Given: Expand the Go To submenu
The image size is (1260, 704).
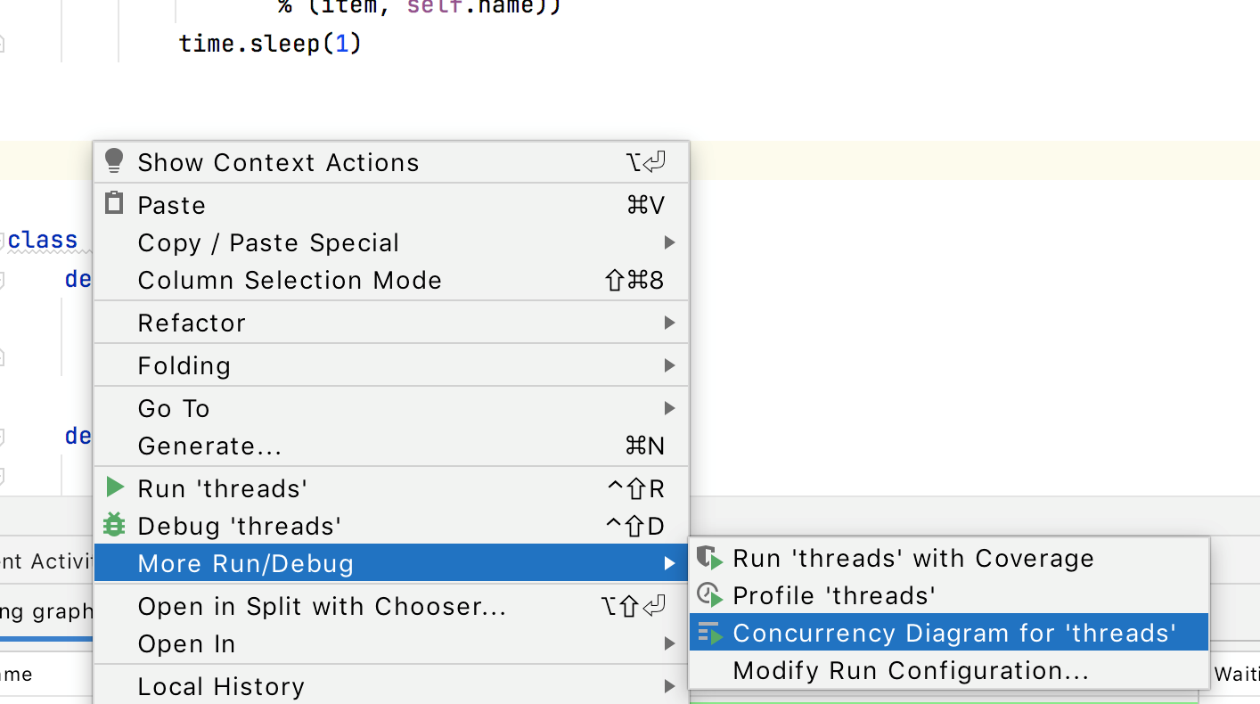Looking at the screenshot, I should 174,407.
